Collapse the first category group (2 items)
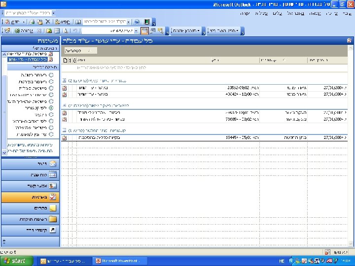 tap(64, 80)
